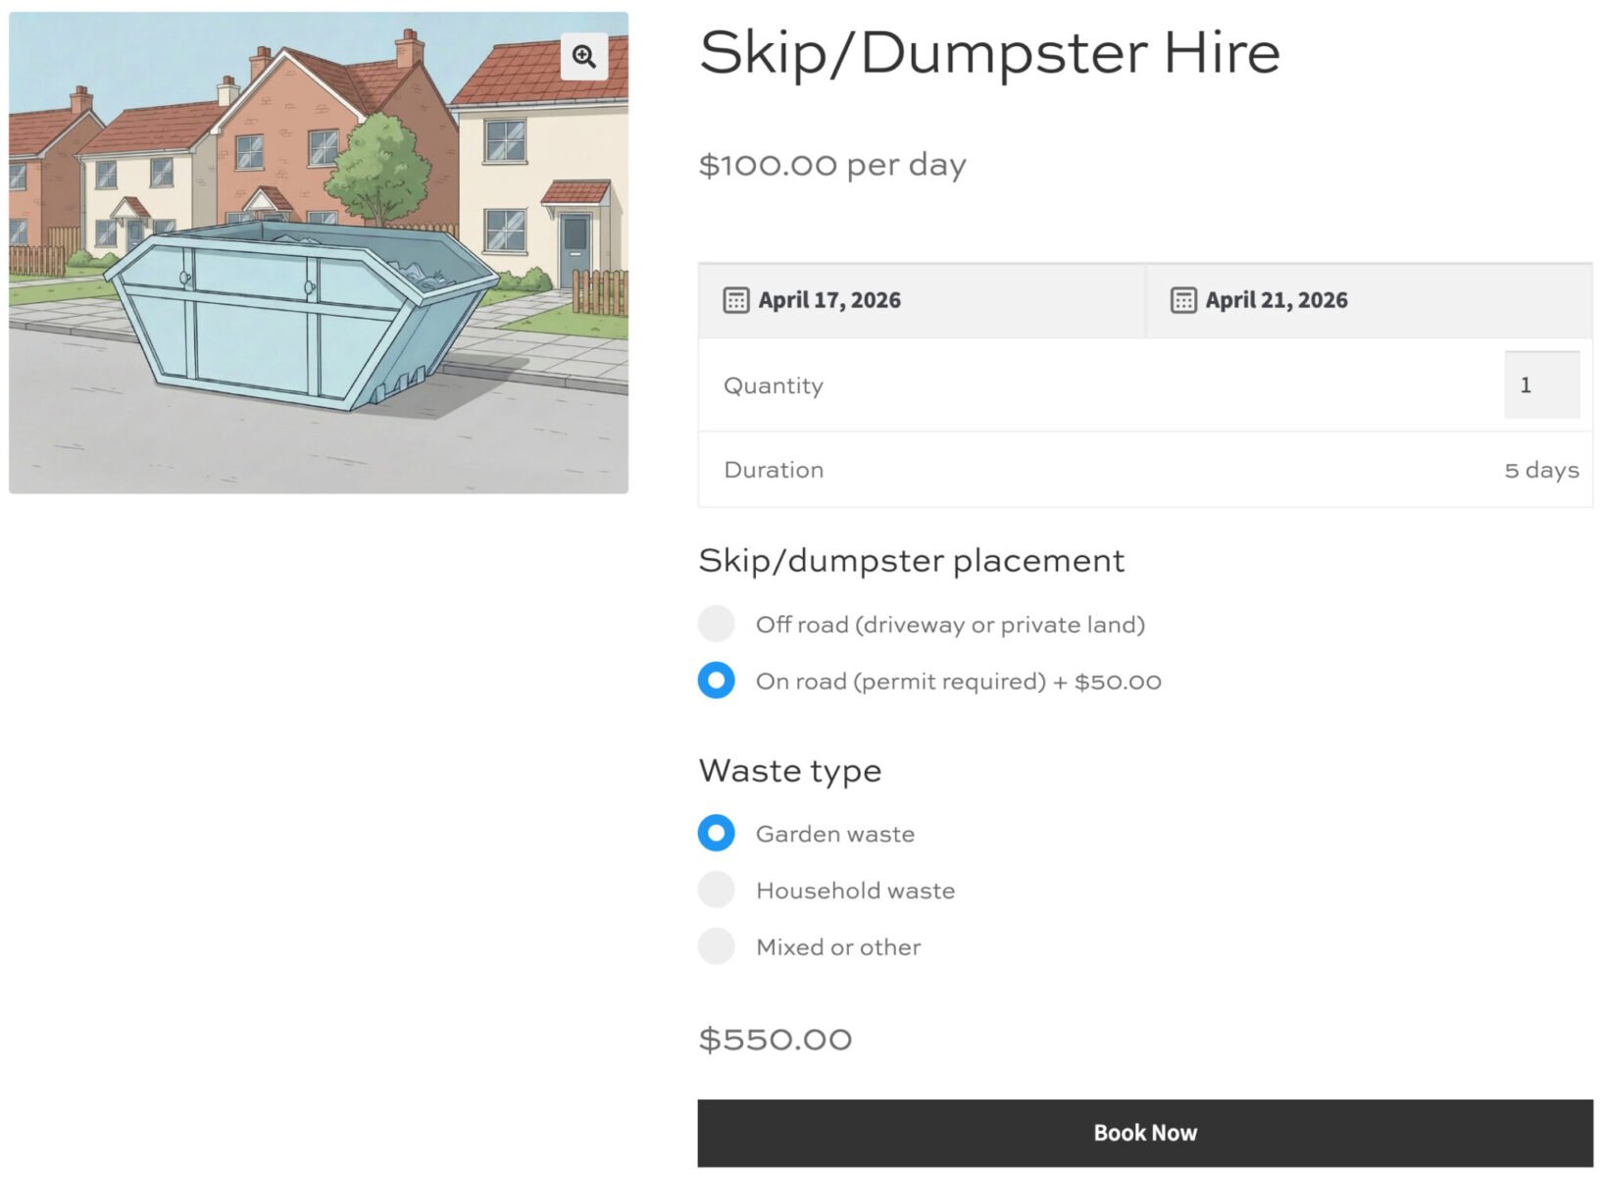Open the April 21, 2026 end date picker

tap(1275, 299)
